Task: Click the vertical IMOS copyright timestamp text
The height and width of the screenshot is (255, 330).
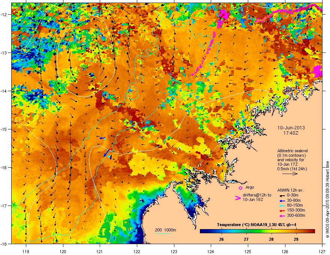Action: click(327, 199)
